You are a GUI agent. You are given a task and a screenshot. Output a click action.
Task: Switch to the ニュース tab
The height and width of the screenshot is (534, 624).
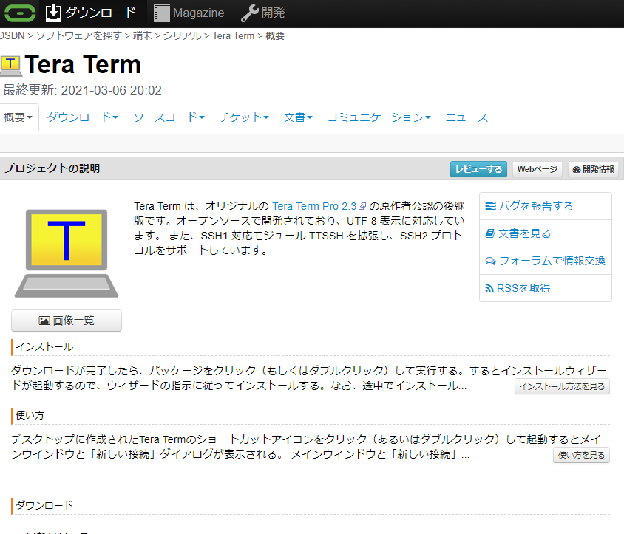pos(467,117)
